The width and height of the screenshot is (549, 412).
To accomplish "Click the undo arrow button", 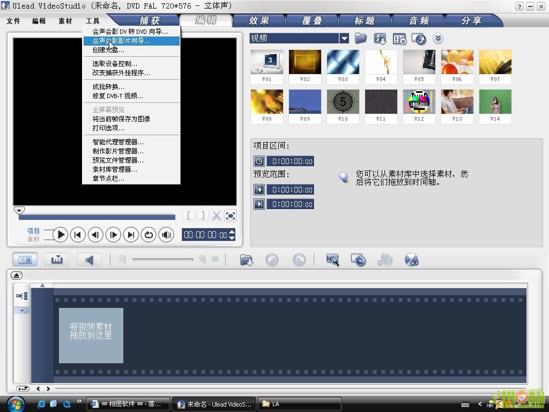I will 272,260.
